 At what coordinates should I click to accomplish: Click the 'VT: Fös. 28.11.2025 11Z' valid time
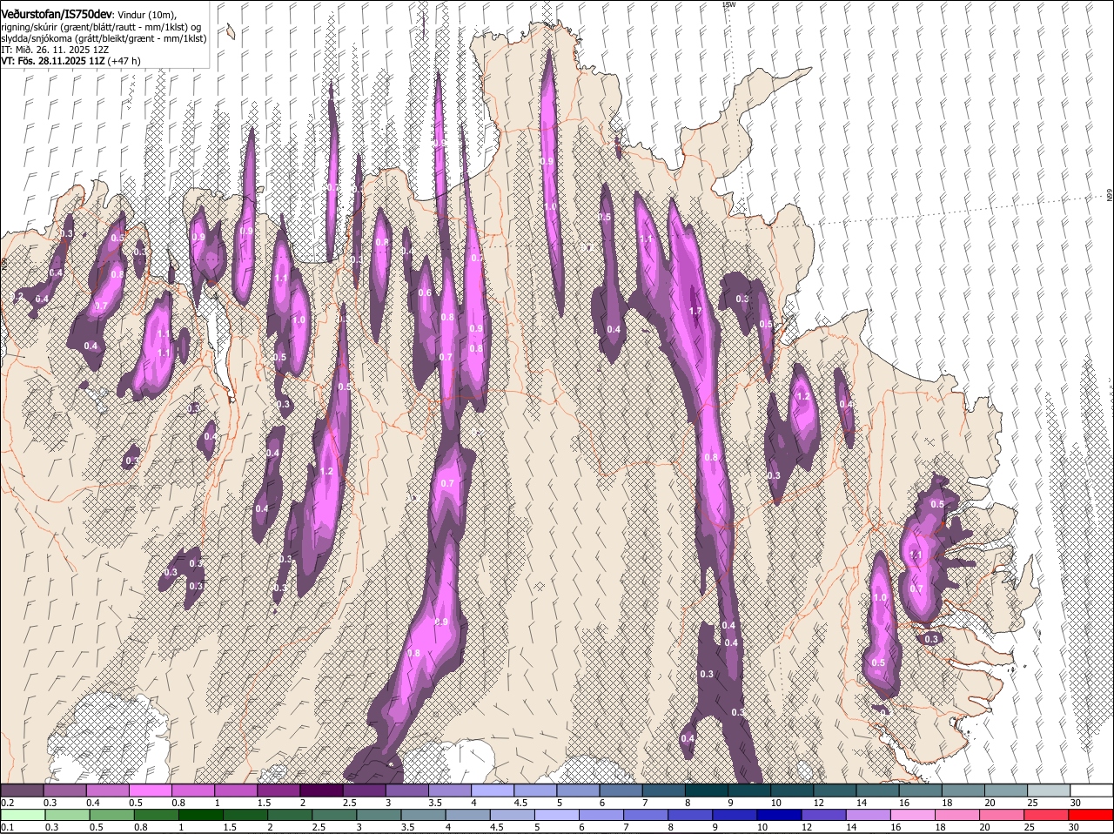coord(53,61)
